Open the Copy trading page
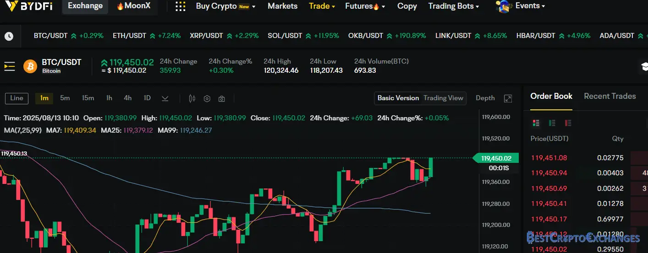The image size is (648, 253). tap(407, 6)
